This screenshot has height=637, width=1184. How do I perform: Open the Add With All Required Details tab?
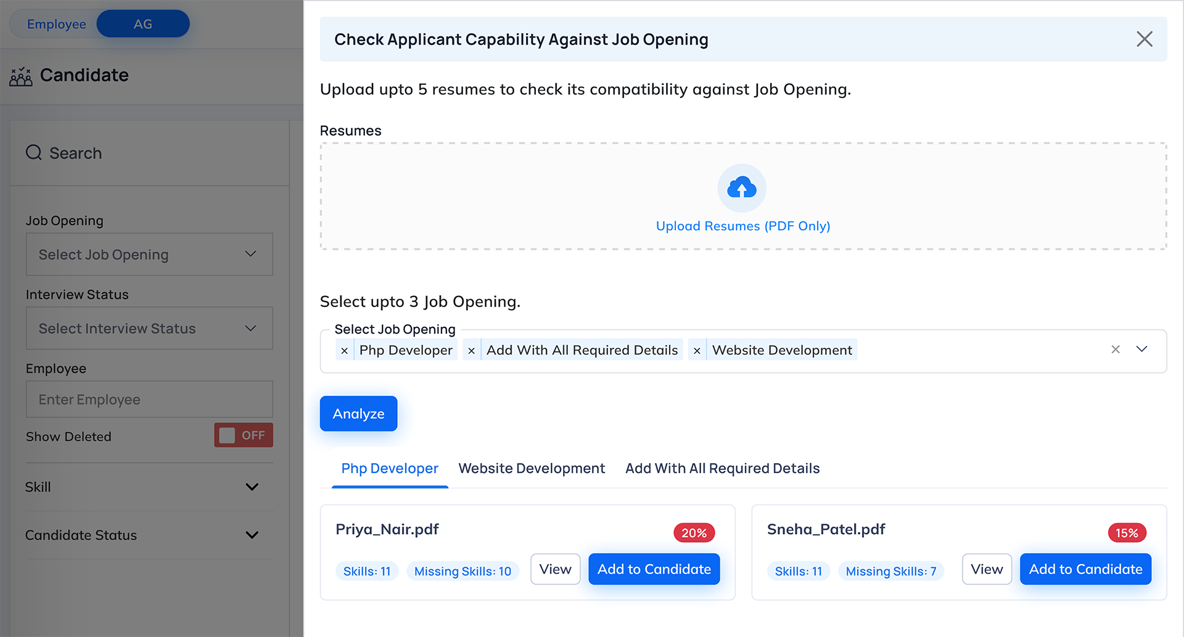click(722, 469)
